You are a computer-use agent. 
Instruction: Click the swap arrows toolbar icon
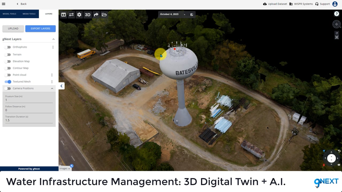click(x=71, y=15)
